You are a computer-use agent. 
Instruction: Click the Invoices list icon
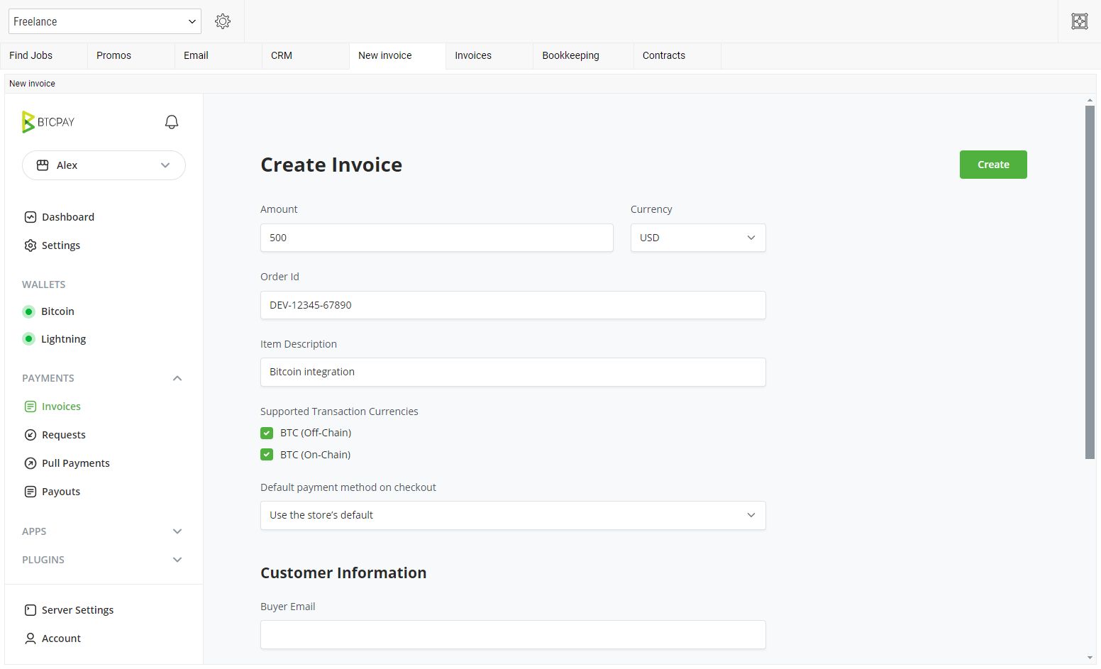[30, 406]
